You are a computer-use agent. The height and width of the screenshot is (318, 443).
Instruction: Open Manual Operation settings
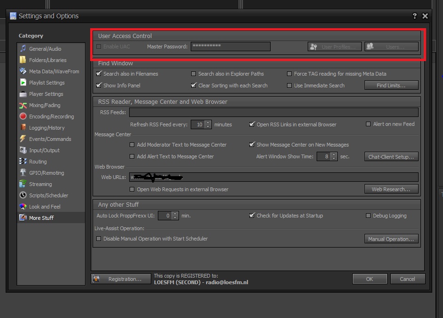pyautogui.click(x=391, y=239)
